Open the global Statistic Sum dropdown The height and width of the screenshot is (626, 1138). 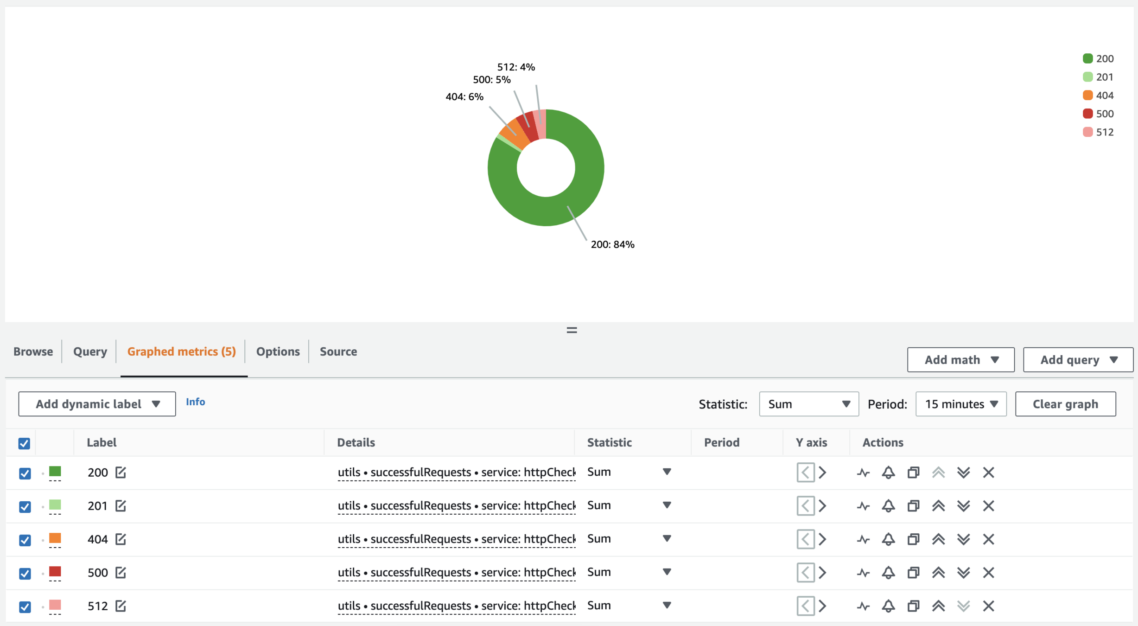coord(808,404)
